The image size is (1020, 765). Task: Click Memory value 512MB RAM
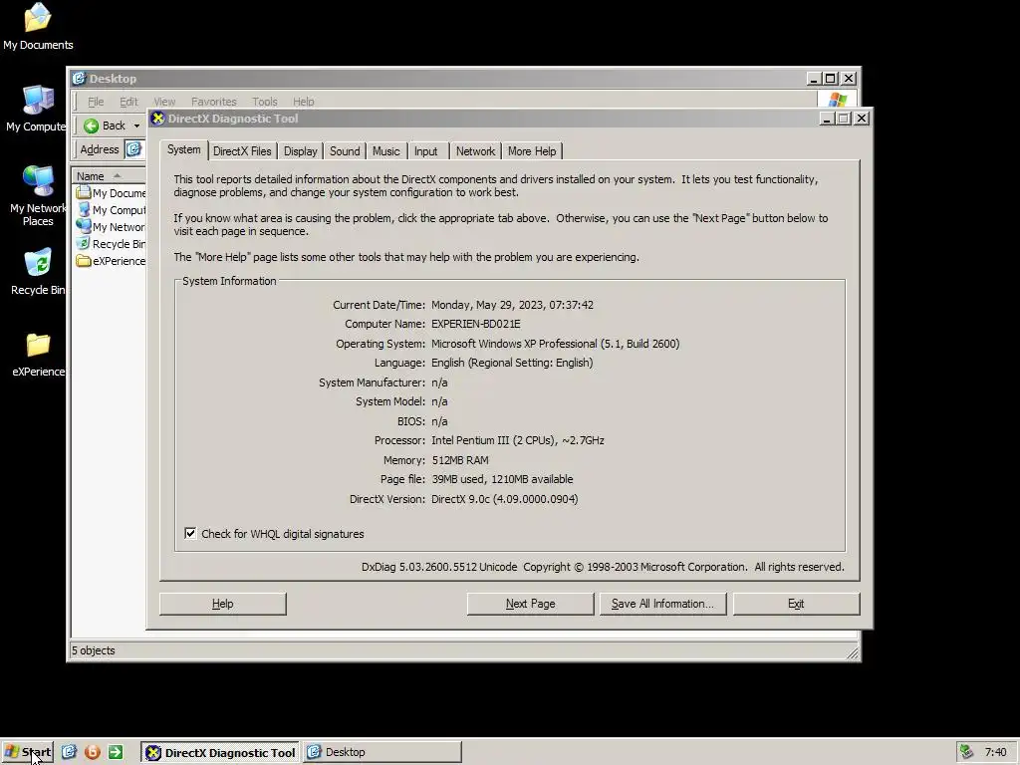[x=460, y=460]
